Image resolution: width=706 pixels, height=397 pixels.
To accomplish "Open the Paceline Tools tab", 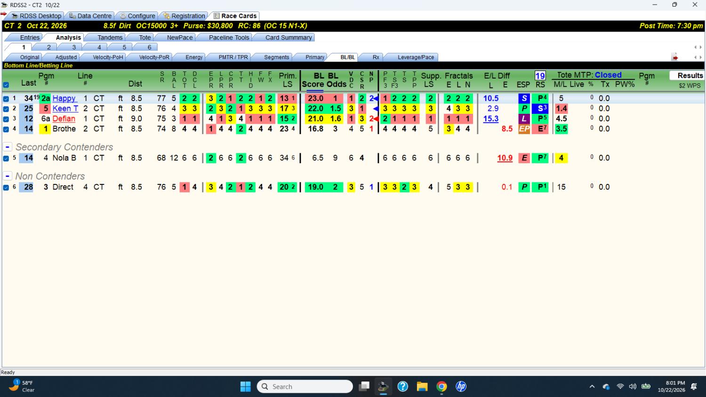I will [229, 38].
